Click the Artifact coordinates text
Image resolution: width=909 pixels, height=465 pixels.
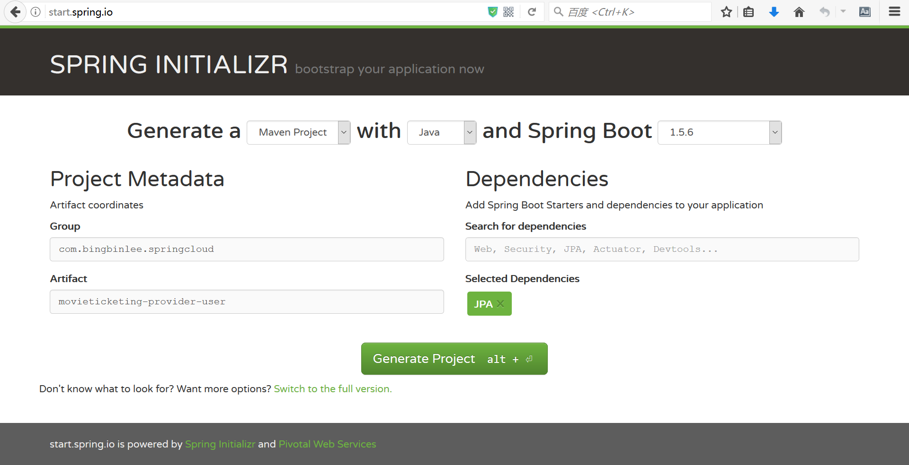97,205
